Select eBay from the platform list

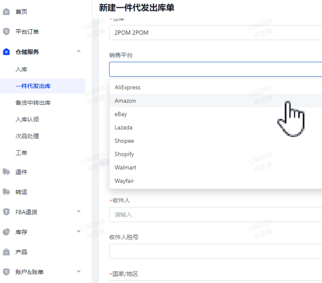(x=215, y=114)
